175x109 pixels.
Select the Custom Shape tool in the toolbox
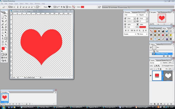pyautogui.click(x=6, y=38)
